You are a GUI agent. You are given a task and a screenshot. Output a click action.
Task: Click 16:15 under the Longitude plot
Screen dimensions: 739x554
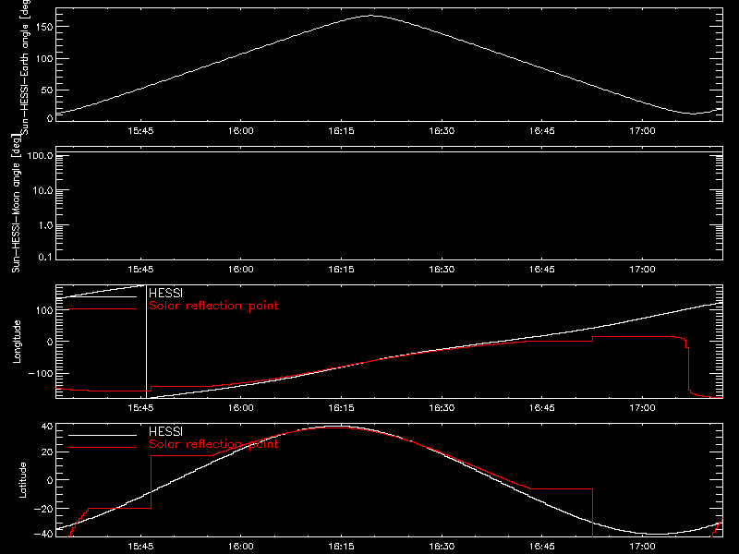341,407
